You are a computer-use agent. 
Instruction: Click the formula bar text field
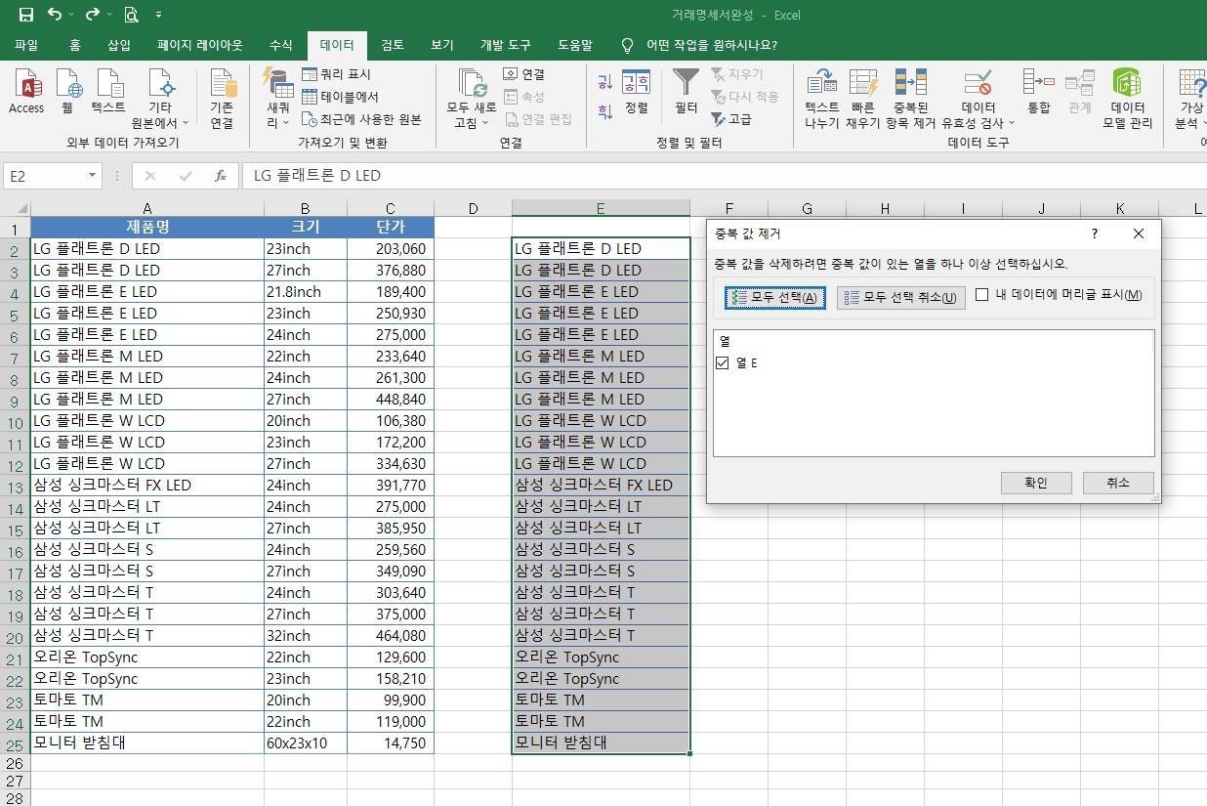tap(723, 176)
